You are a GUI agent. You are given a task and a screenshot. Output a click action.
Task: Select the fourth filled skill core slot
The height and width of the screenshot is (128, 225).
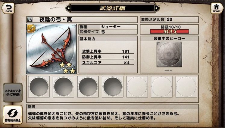click(113, 87)
